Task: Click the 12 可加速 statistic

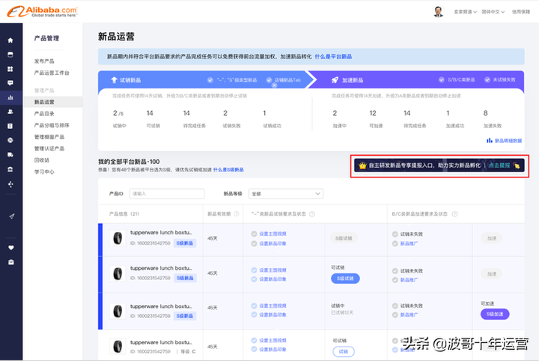Action: coord(376,118)
